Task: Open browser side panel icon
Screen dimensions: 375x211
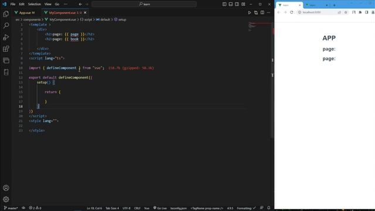Action: [x=366, y=12]
